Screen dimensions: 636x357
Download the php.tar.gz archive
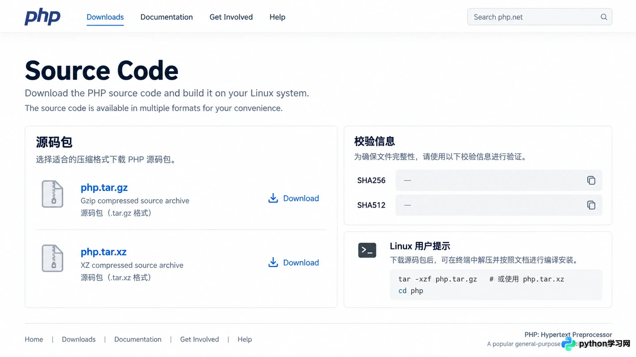(x=294, y=198)
